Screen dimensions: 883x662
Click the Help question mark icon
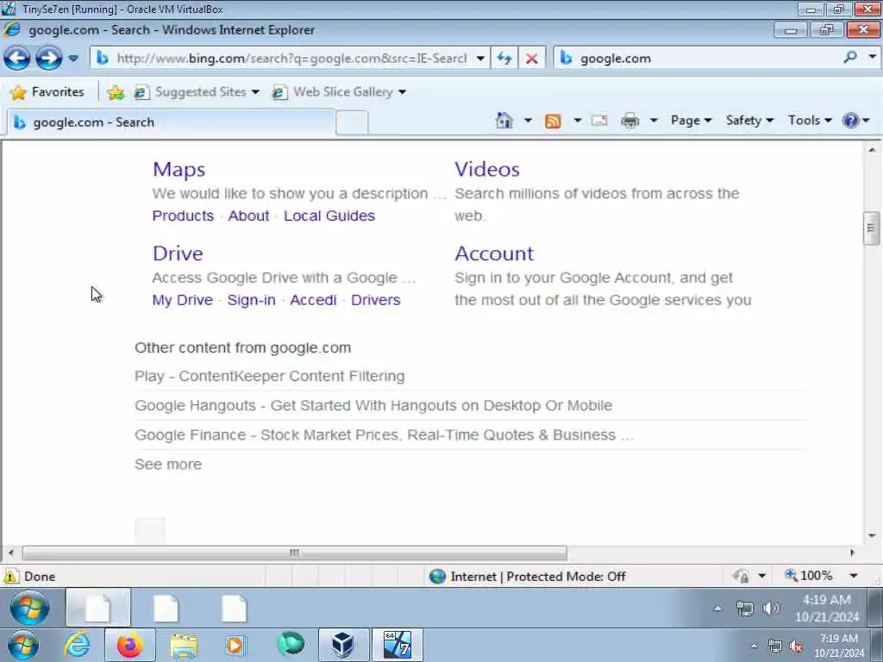click(x=850, y=121)
